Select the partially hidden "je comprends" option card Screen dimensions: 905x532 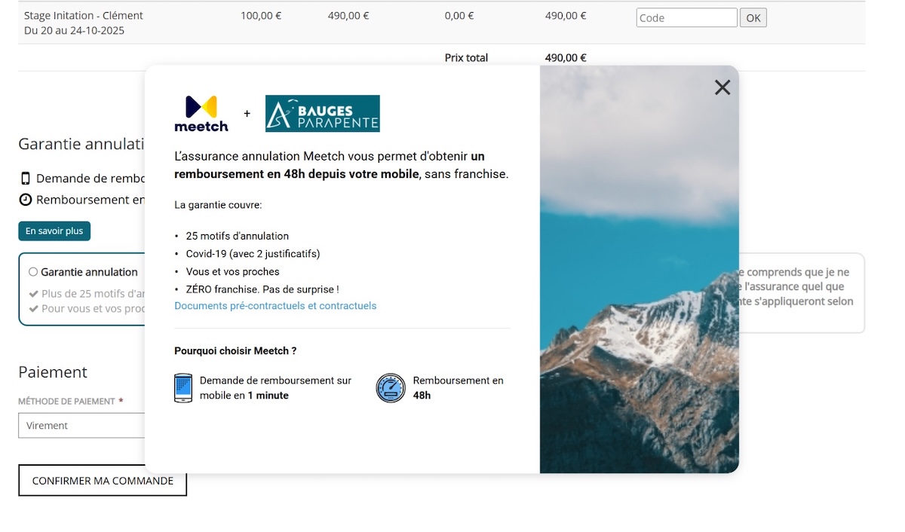[x=801, y=292]
